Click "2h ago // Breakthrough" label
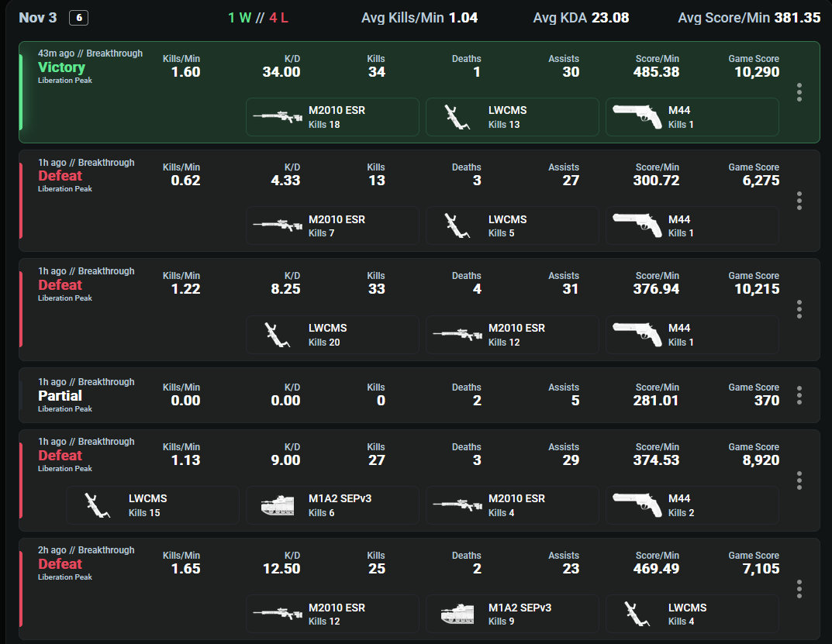Viewport: 832px width, 644px height. (86, 550)
